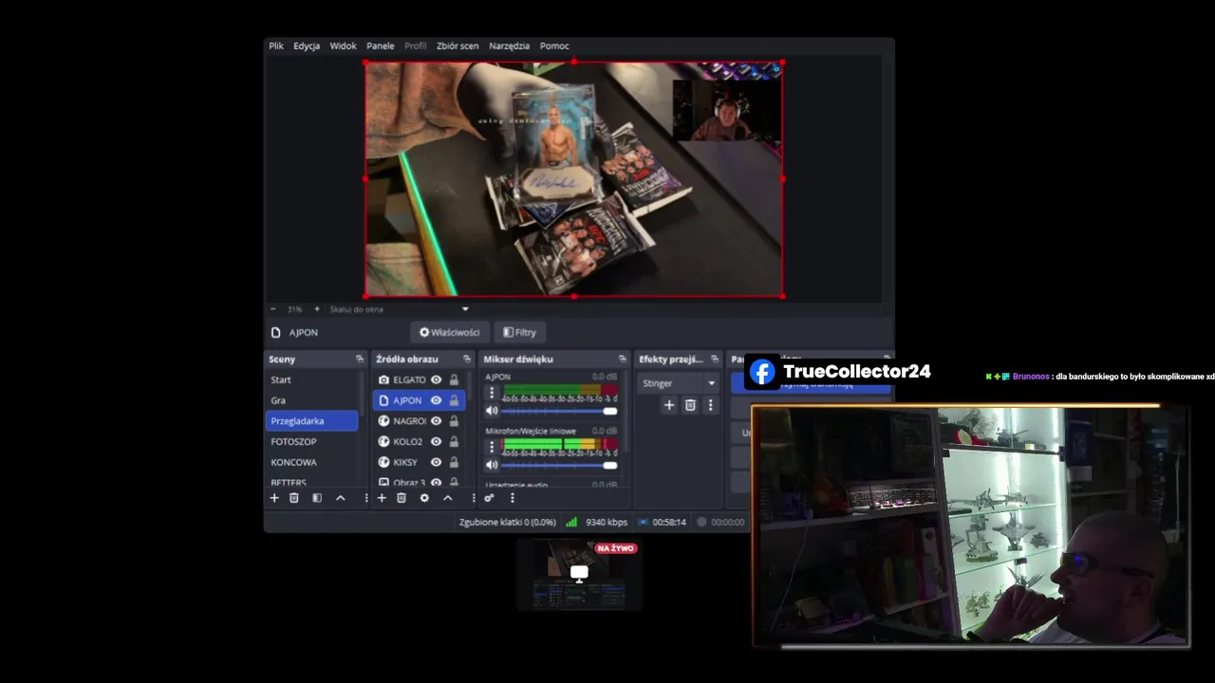Open the Zbiór scen menu

458,46
